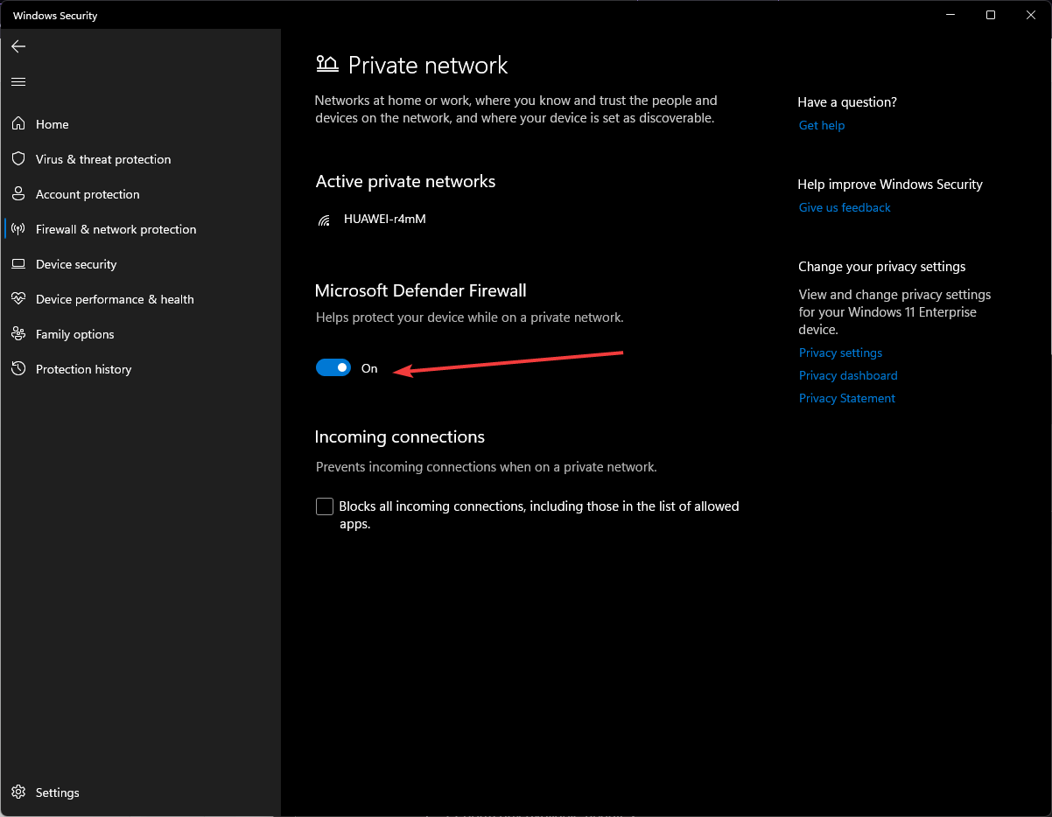Open Virus & threat protection shield icon
Image resolution: width=1052 pixels, height=817 pixels.
pos(18,158)
